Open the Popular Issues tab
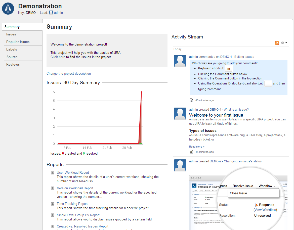The image size is (294, 230). (23, 42)
